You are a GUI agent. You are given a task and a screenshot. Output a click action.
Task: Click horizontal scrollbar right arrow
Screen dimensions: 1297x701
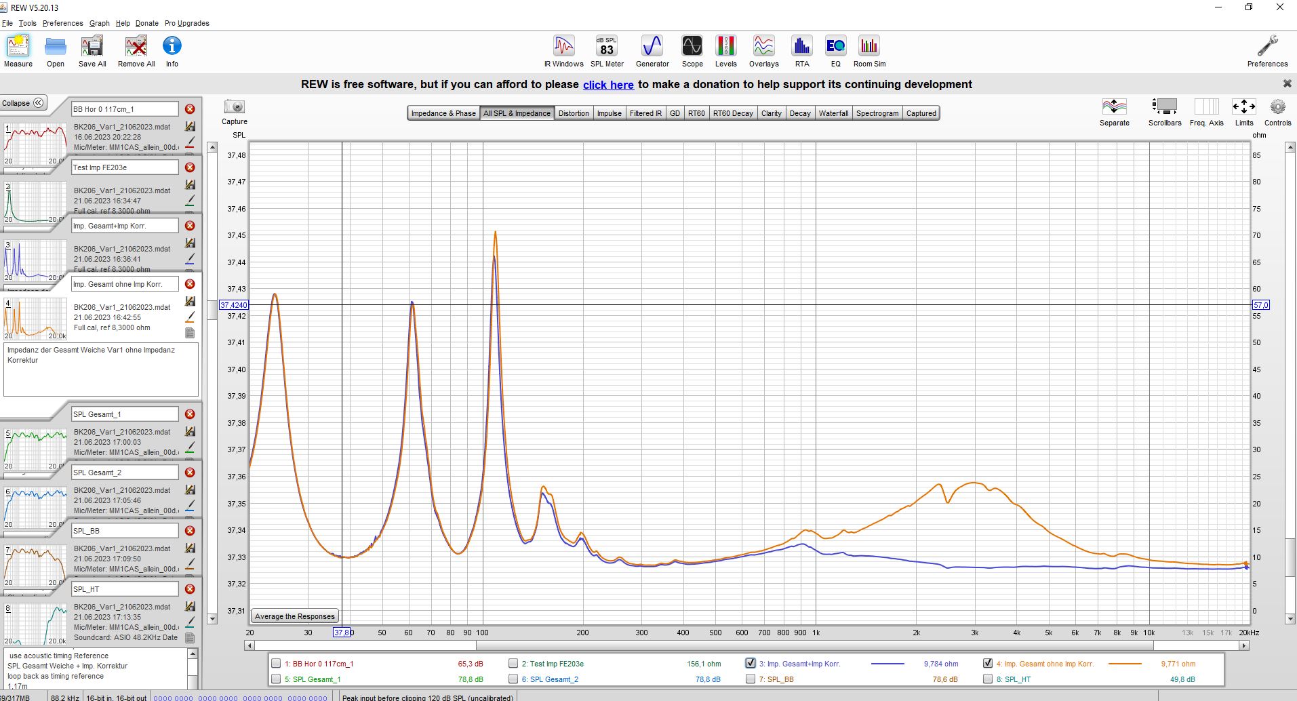coord(1244,646)
